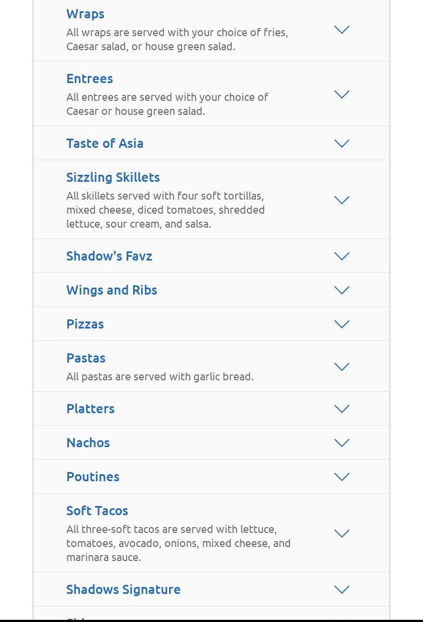Click the Soft Tacos chevron icon
Viewport: 423px width, 622px height.
pyautogui.click(x=342, y=534)
